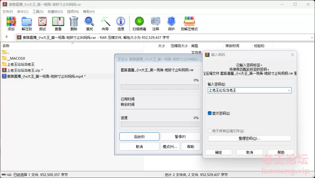315x178 pixels.
Task: Select the parent folder '..' entry
Action: click(6, 52)
